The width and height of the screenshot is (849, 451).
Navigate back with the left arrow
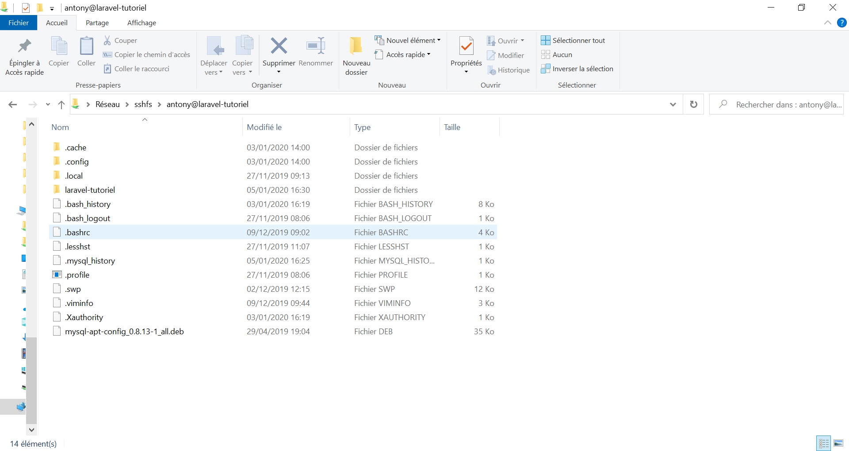coord(13,104)
